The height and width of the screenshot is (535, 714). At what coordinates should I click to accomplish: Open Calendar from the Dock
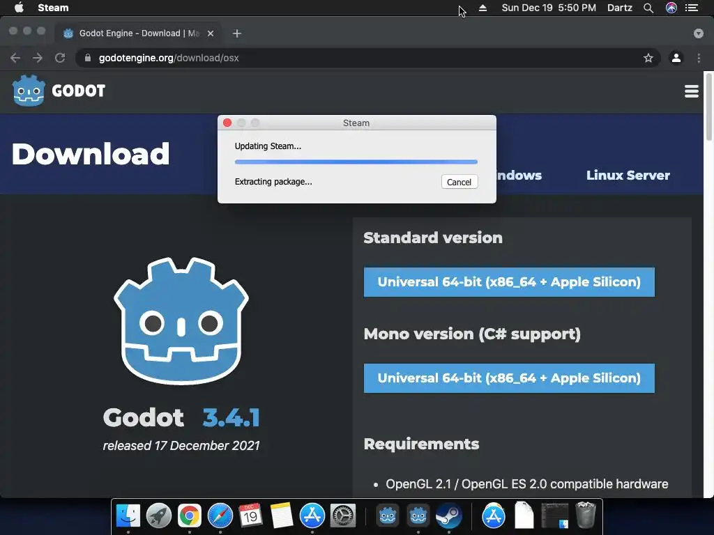tap(250, 515)
